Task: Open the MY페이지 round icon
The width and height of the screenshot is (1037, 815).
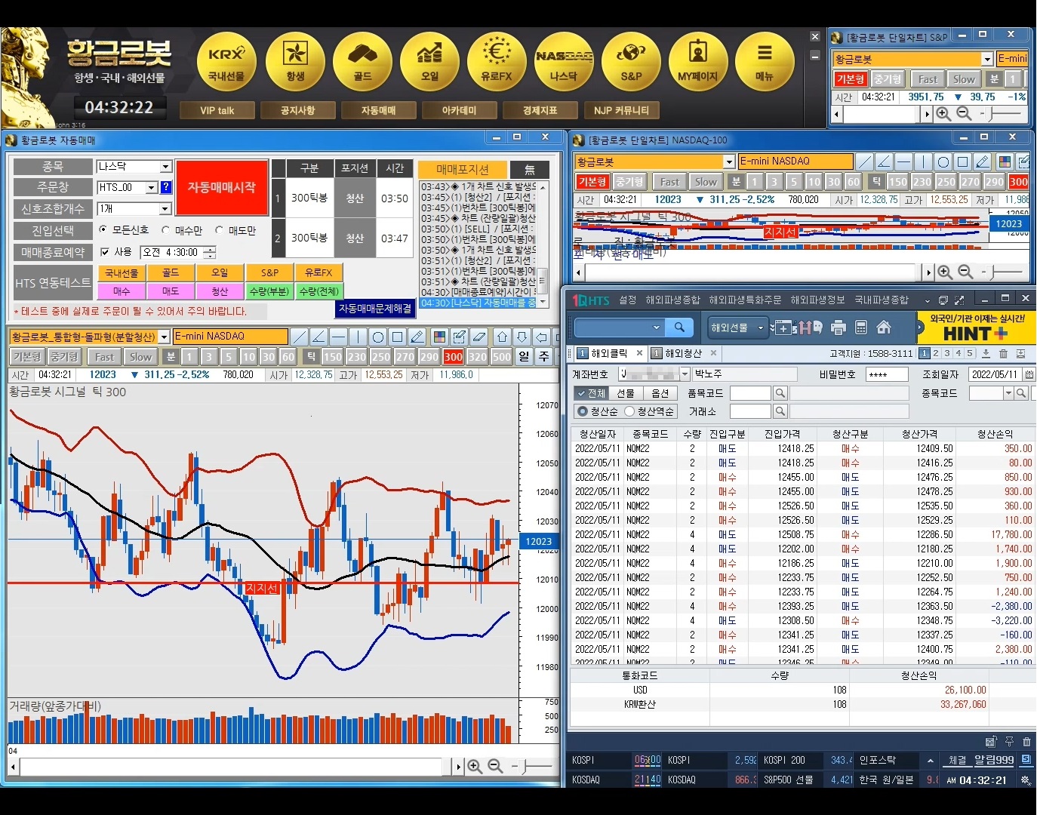Action: pos(698,62)
